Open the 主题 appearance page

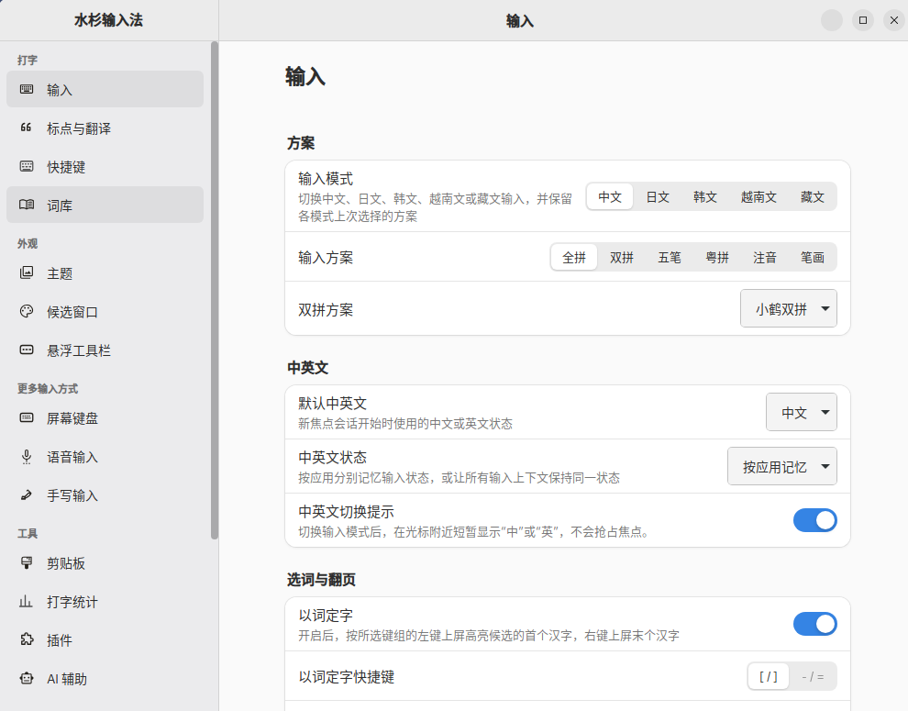(105, 272)
